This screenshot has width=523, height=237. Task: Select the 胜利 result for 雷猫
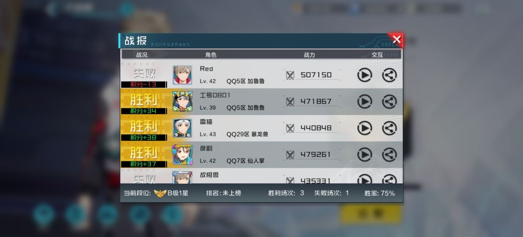tap(143, 126)
